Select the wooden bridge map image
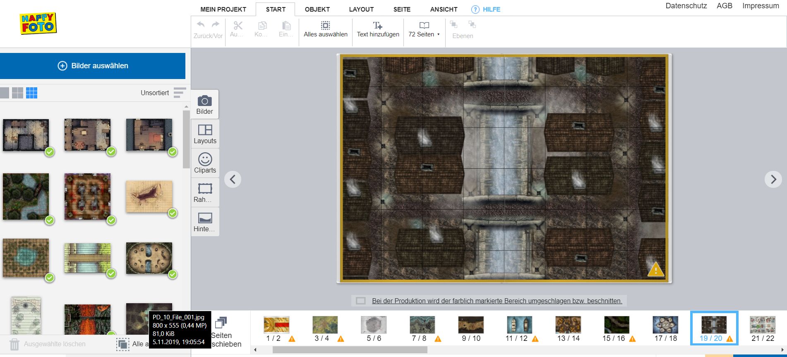Image resolution: width=787 pixels, height=357 pixels. (x=87, y=258)
